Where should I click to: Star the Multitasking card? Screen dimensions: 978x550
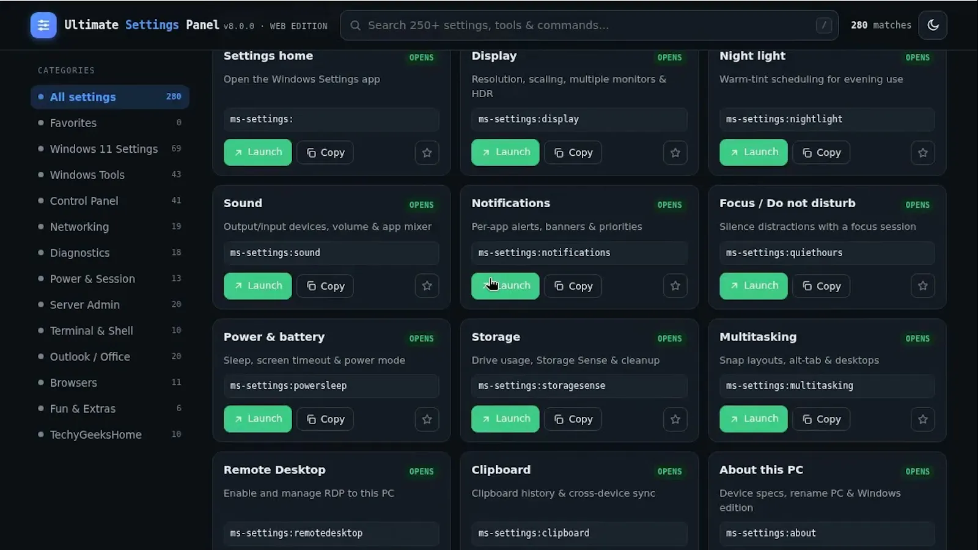[923, 419]
